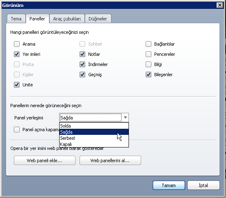Toggle the Unite panel checkbox
Screen dimensions: 226x198
(17, 85)
